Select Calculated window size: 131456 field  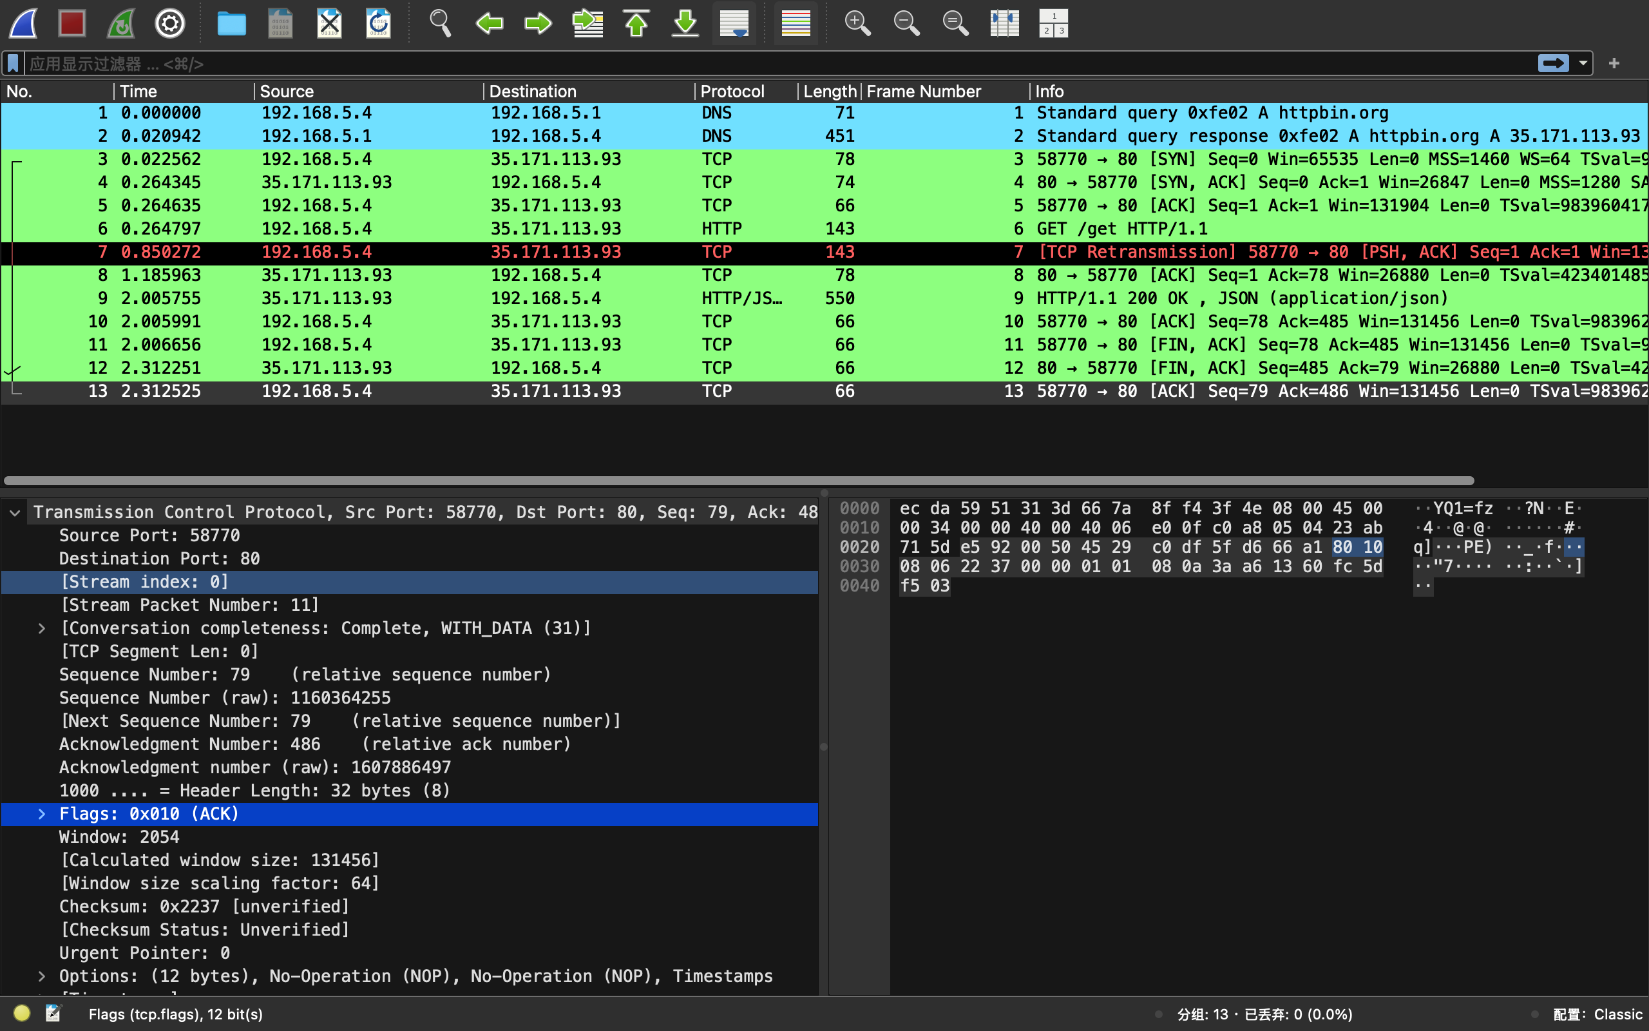coord(410,860)
